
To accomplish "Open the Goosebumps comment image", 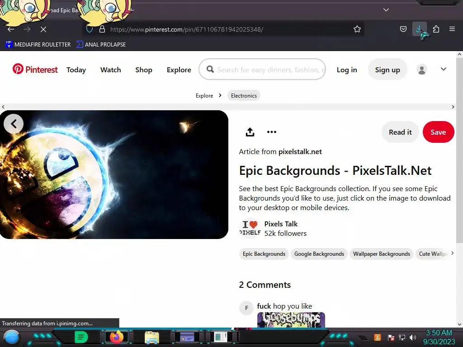I will (291, 320).
